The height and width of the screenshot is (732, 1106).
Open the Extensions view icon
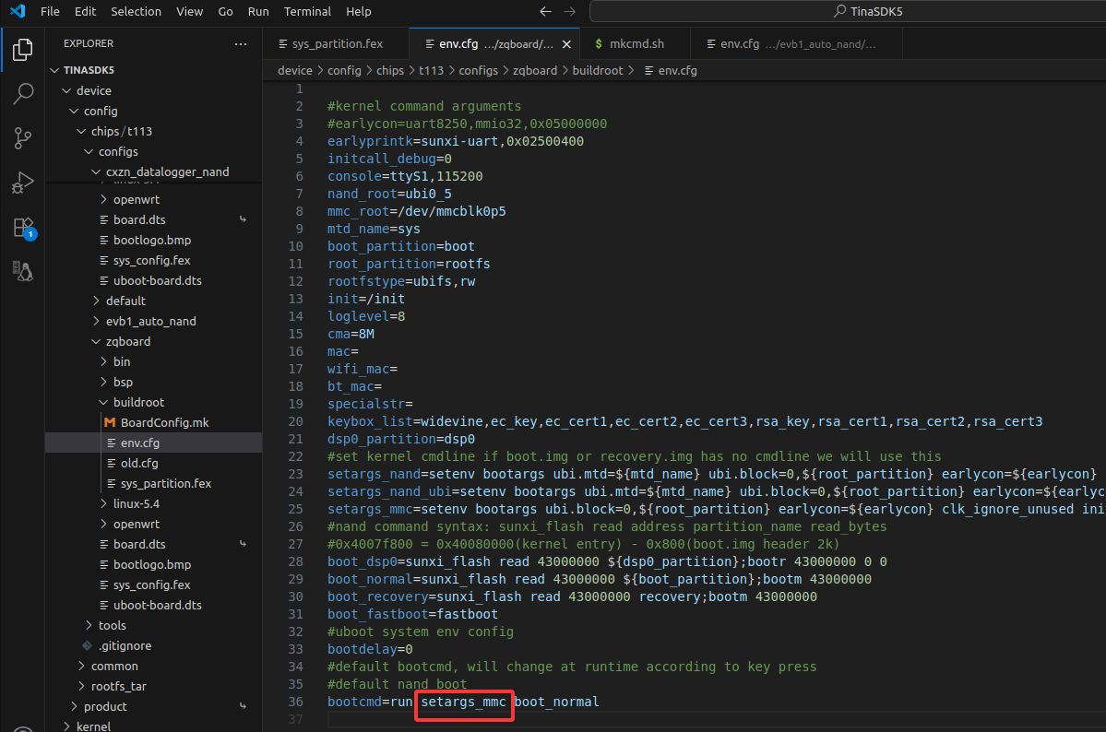(x=23, y=227)
